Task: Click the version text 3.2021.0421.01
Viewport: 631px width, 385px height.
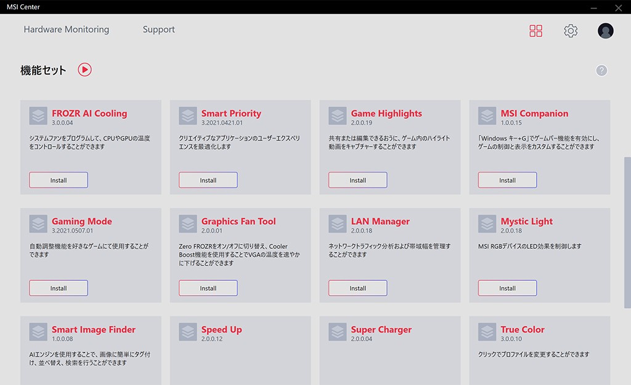Action: tap(222, 123)
